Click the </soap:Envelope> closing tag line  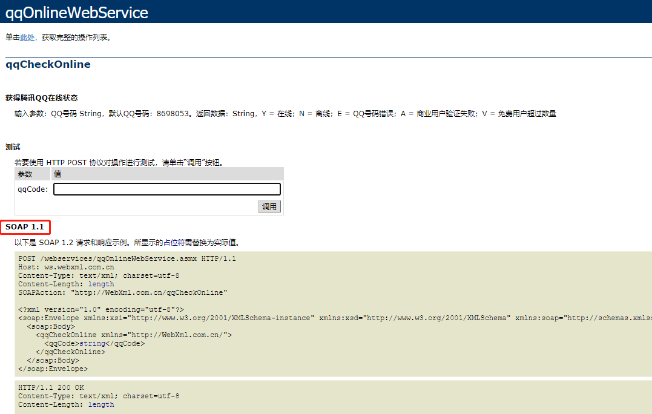pos(53,369)
